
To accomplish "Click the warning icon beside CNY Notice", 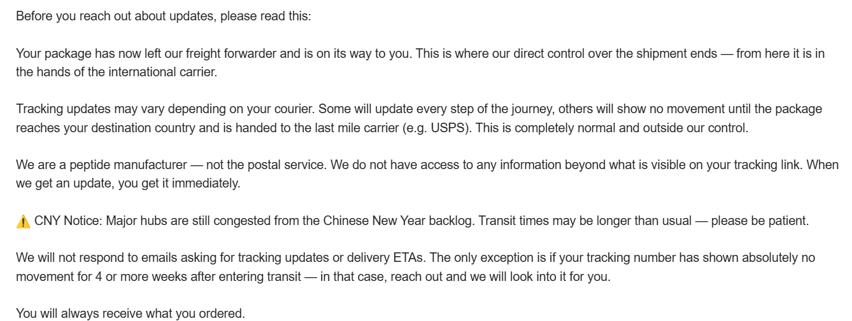I will [x=23, y=222].
